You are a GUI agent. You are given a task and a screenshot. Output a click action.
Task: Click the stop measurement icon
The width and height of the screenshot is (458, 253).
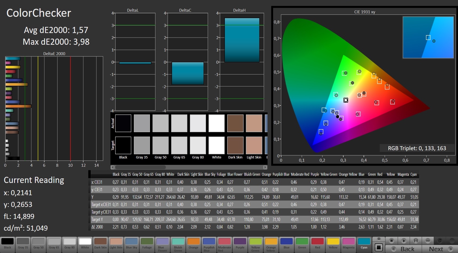(x=391, y=241)
